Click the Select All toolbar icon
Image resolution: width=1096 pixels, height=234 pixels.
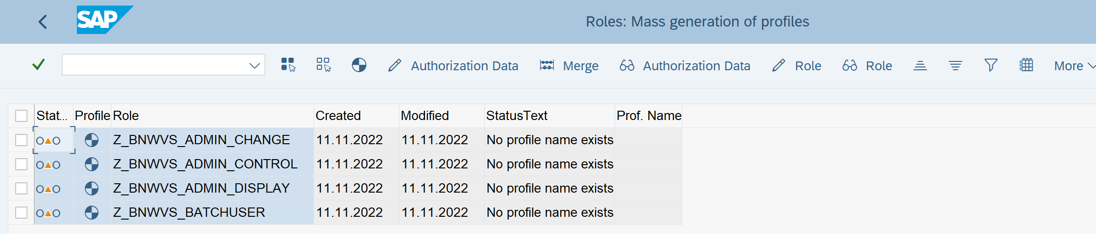tap(288, 65)
